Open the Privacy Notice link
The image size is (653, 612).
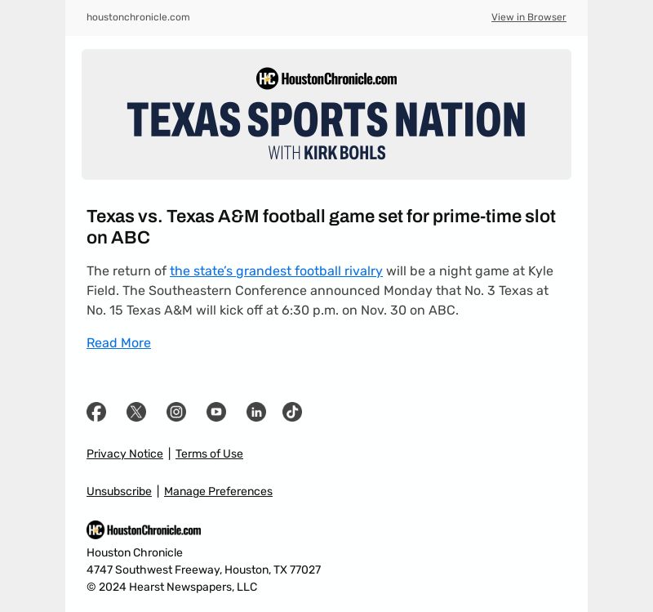point(125,453)
